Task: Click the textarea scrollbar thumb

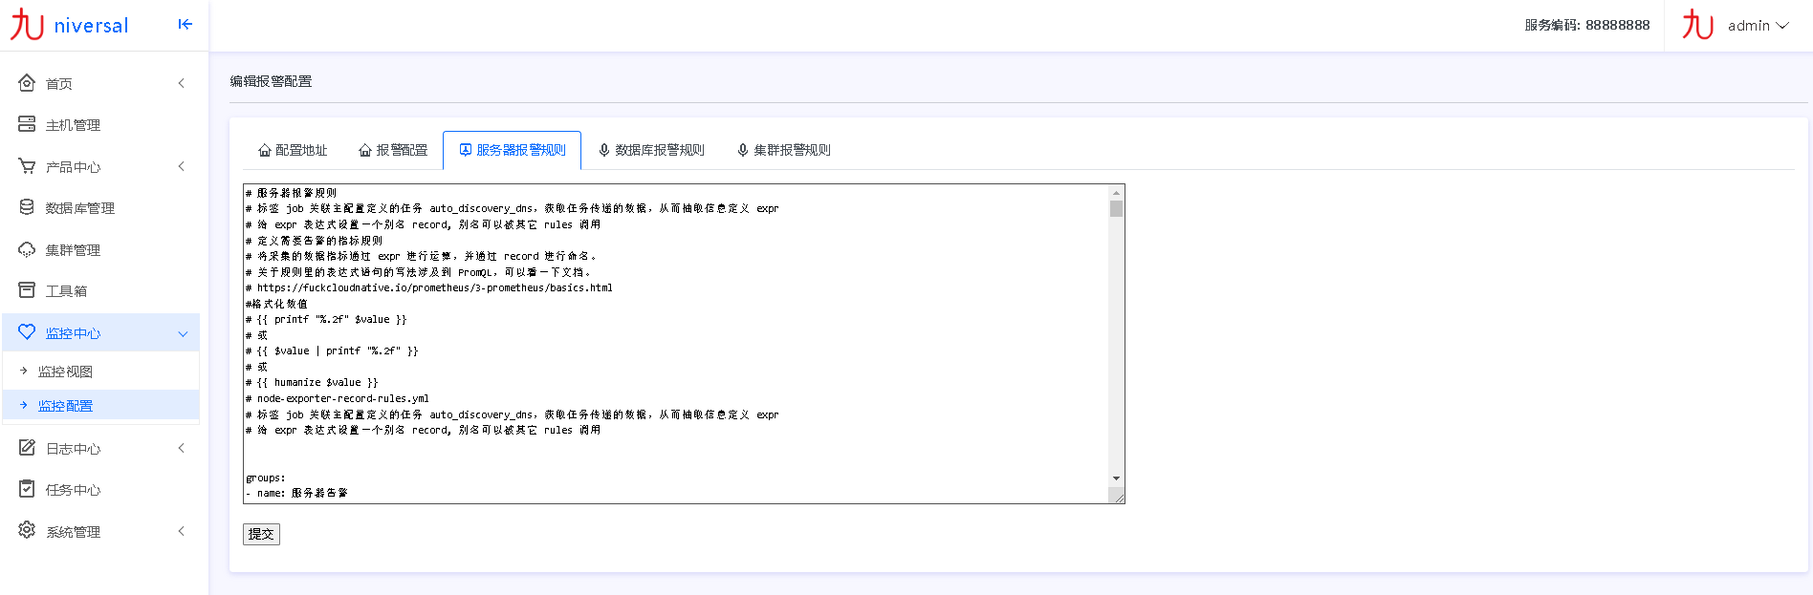Action: pyautogui.click(x=1116, y=208)
